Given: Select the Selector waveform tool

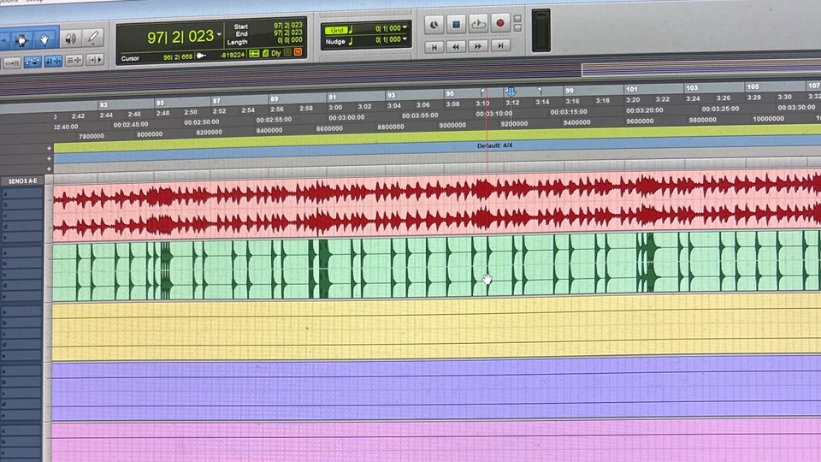Looking at the screenshot, I should [20, 39].
